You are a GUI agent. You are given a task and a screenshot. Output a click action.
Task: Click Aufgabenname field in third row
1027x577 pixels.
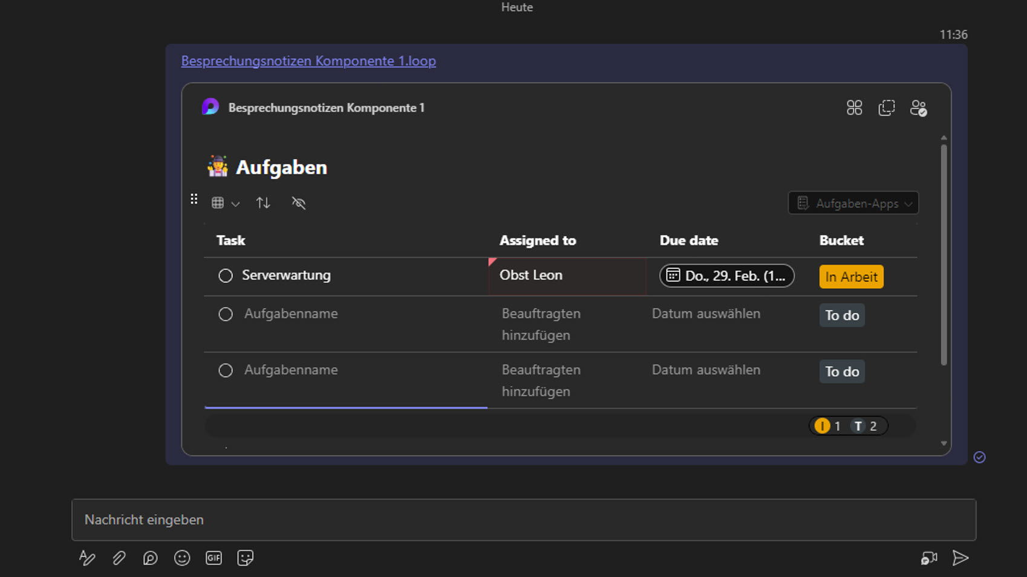point(291,370)
